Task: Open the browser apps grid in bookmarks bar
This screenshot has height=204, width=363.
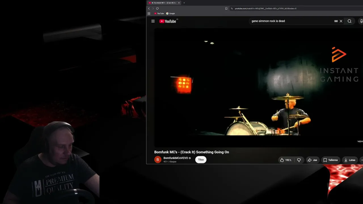Action: [149, 13]
